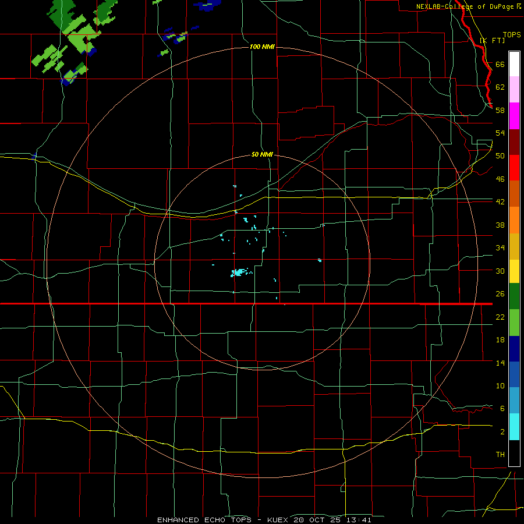Select the dark green swatch between 30 and 26
524x524 pixels.
514,296
